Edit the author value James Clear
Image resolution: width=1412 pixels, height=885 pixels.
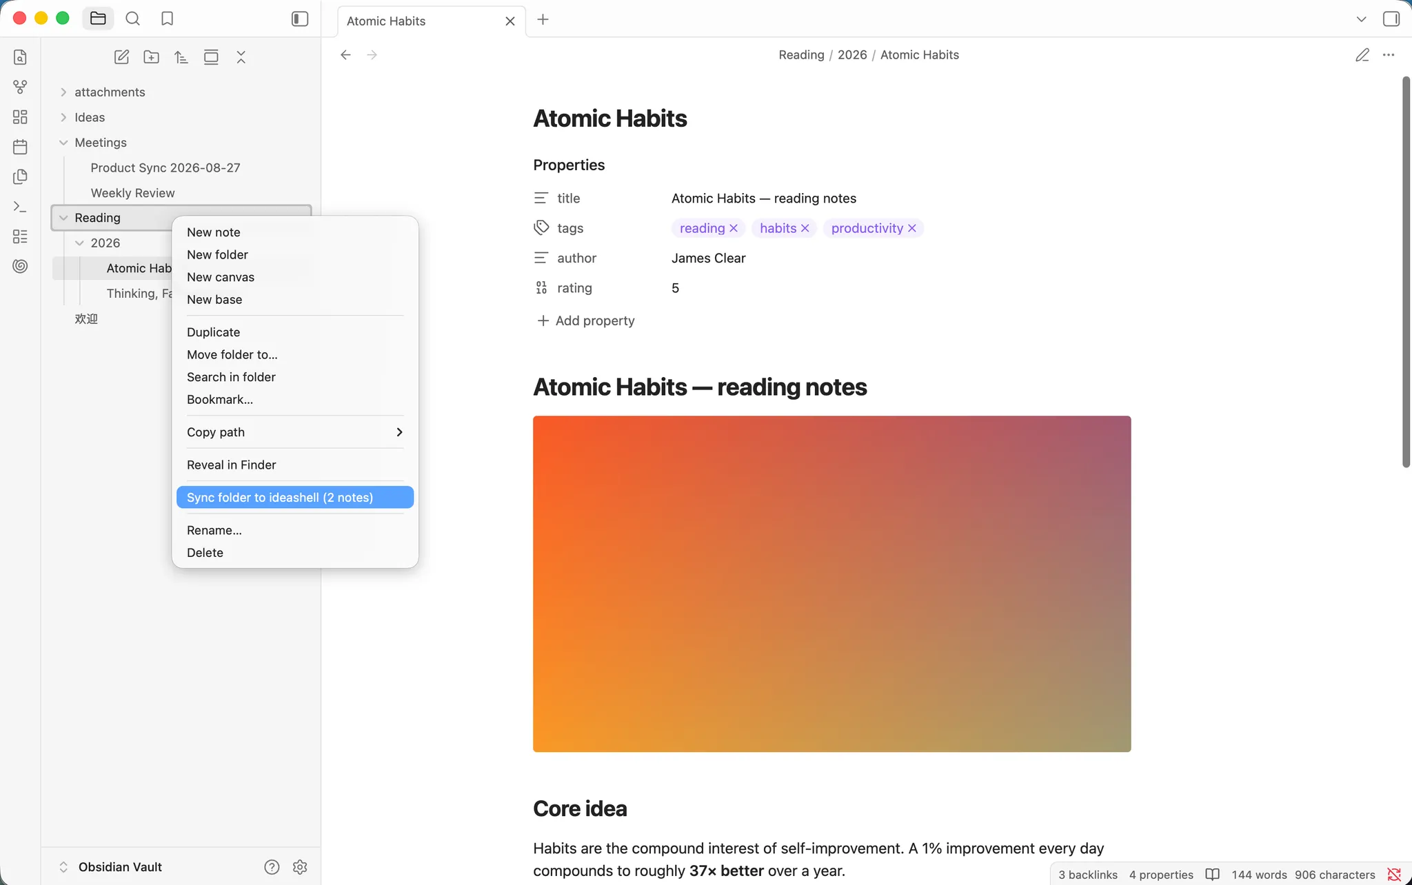point(708,258)
